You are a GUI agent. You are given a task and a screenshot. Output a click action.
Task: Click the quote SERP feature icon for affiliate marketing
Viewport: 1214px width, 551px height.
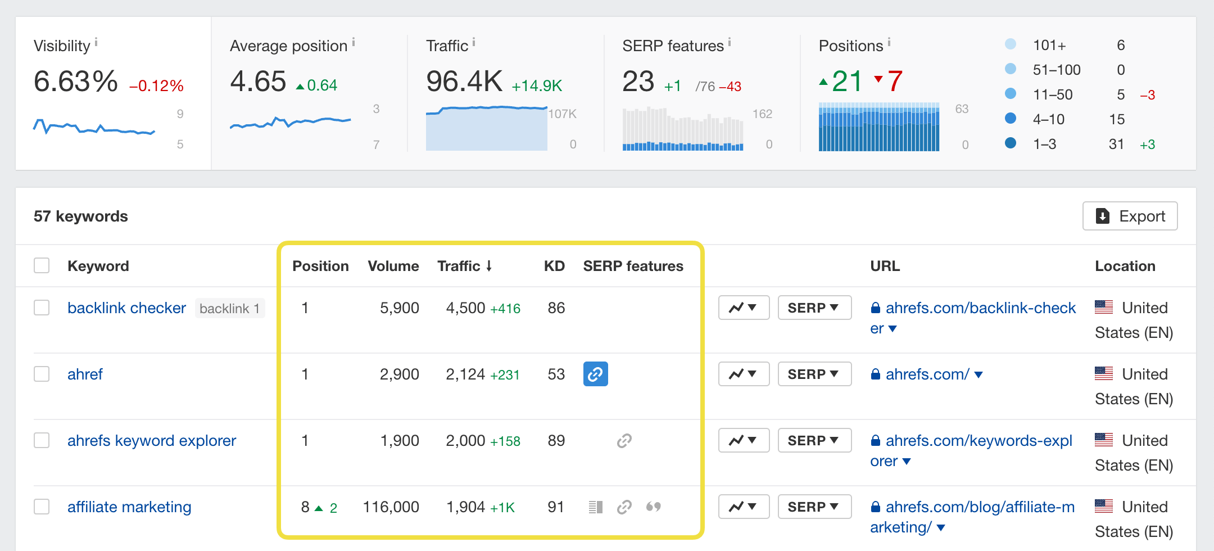pos(654,507)
